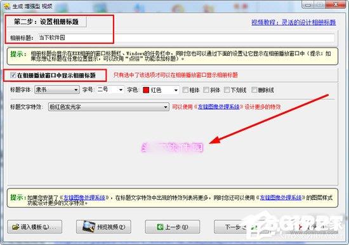Screen dimensions: 349x245
Task: Click the 相册标题 text input field
Action: 186,37
